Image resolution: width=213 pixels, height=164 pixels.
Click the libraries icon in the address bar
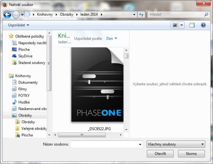click(28, 14)
